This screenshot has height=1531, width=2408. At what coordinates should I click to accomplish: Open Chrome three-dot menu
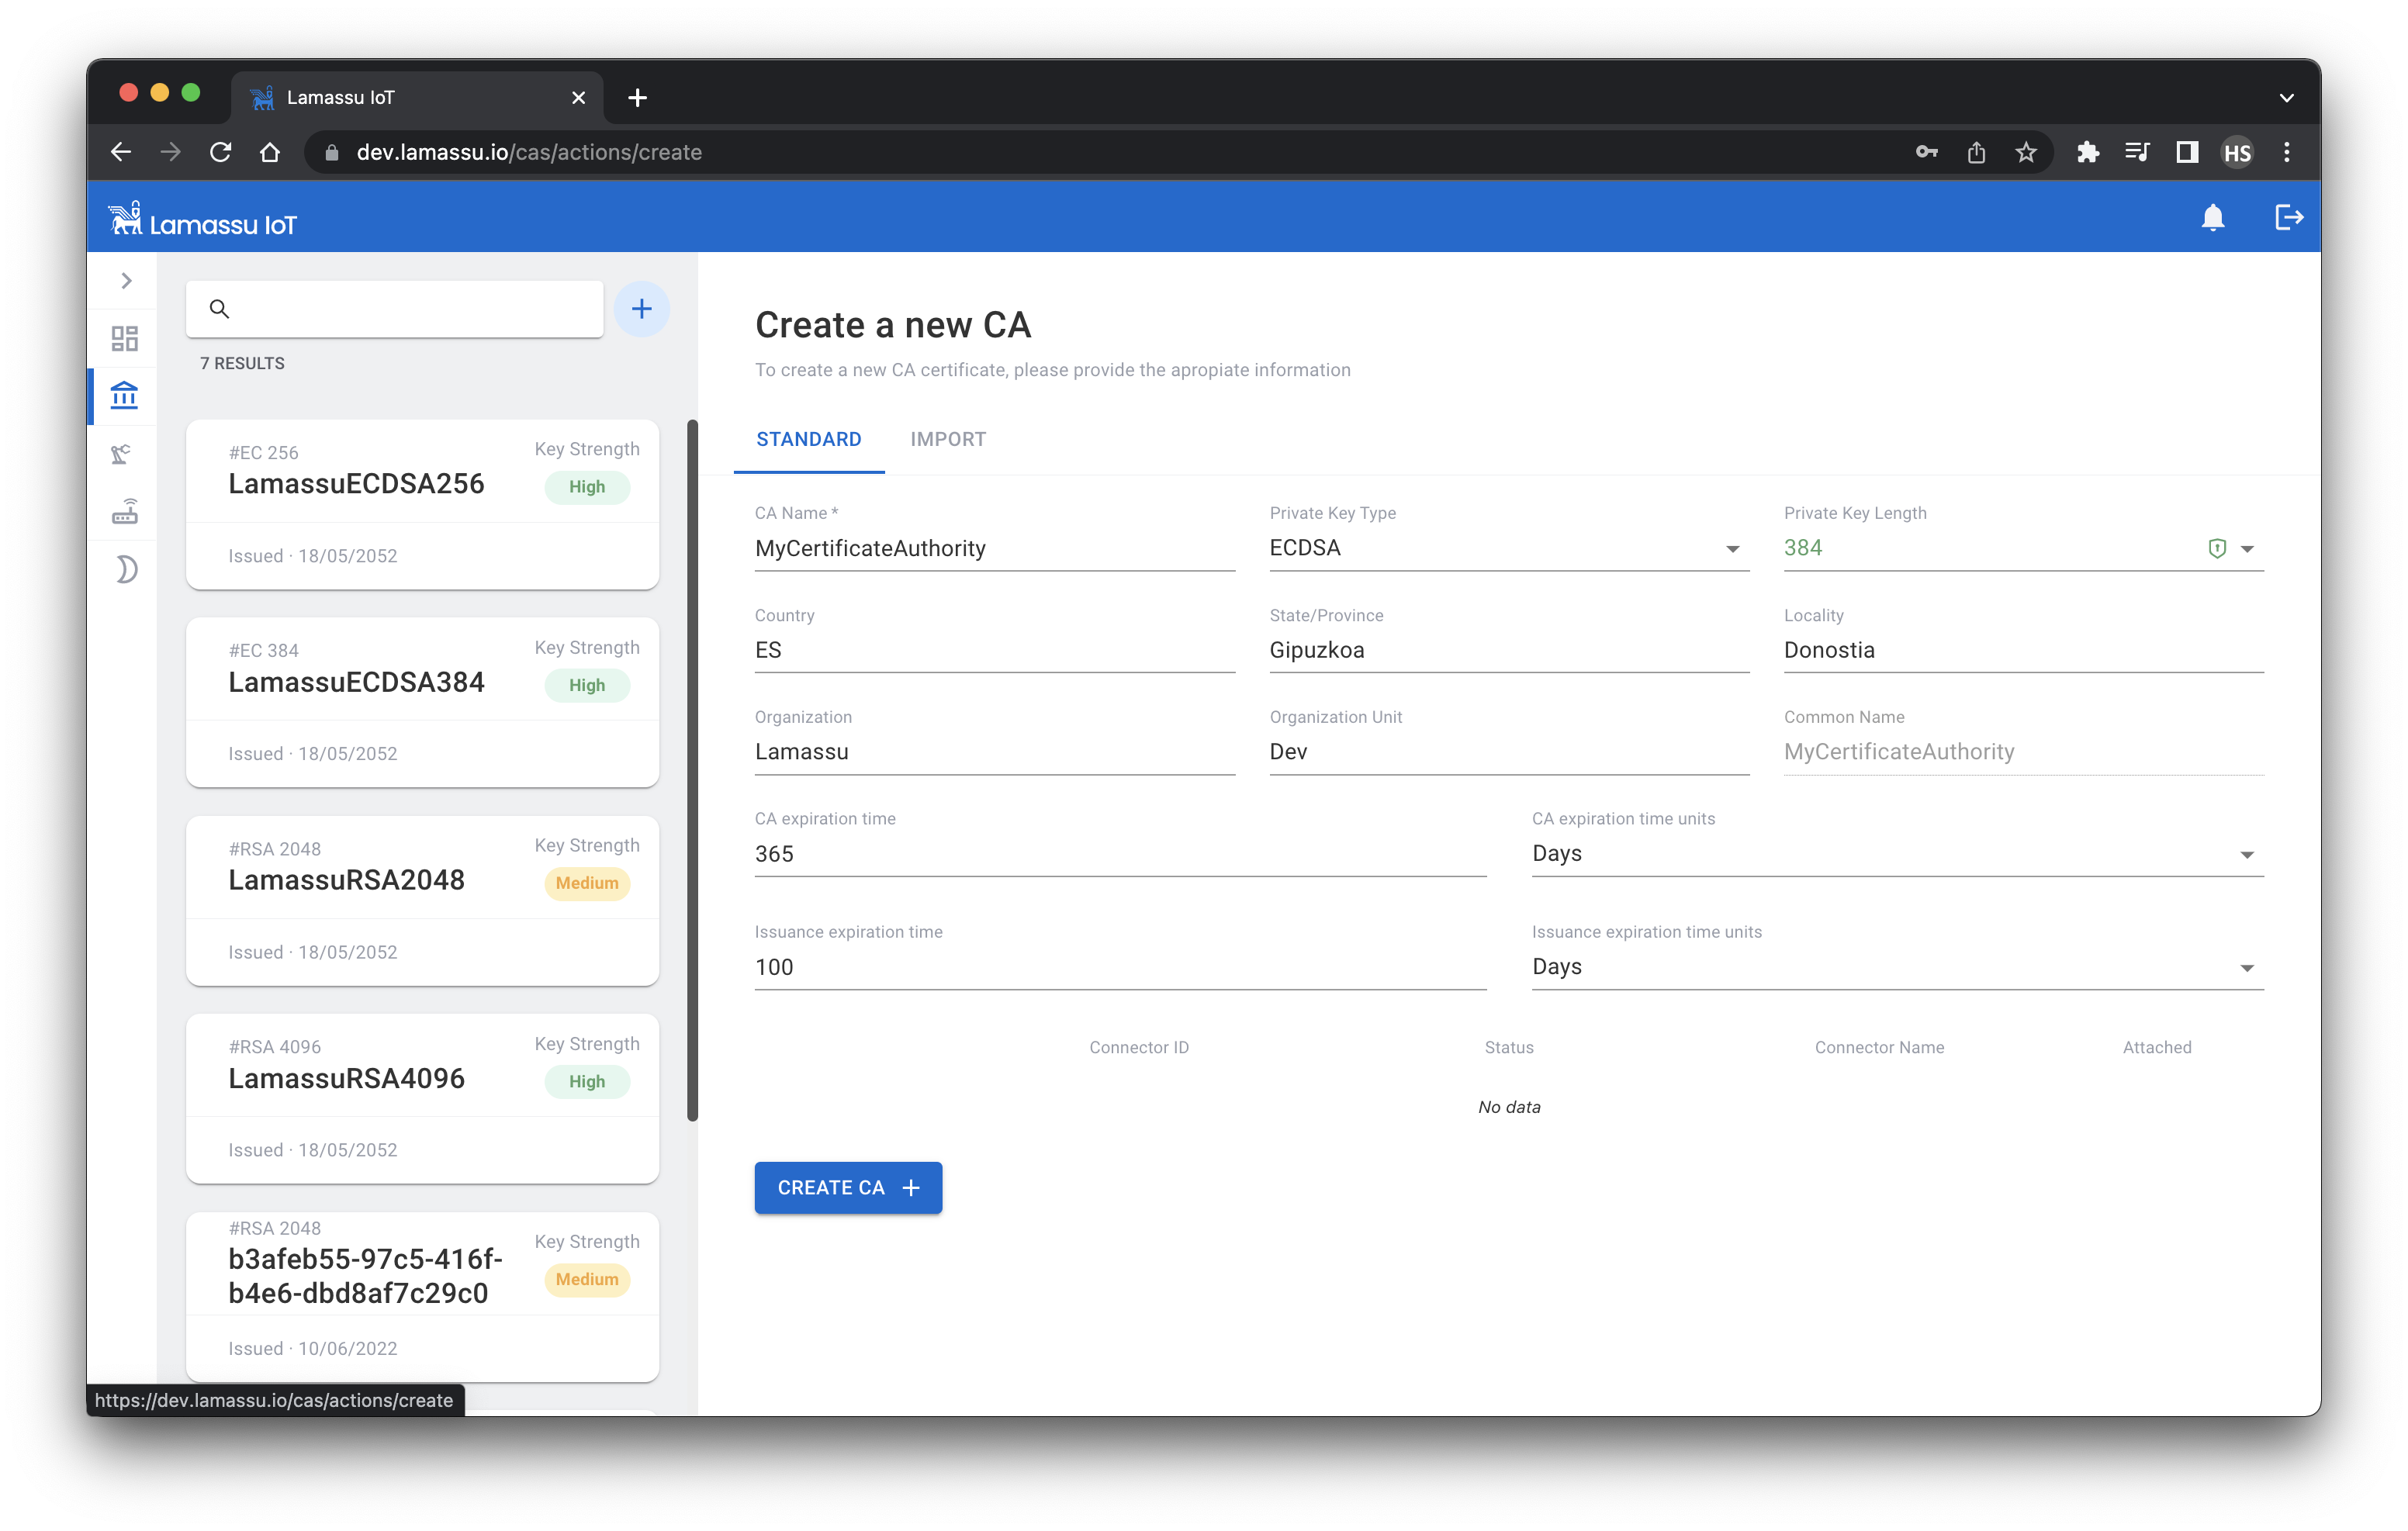2287,152
